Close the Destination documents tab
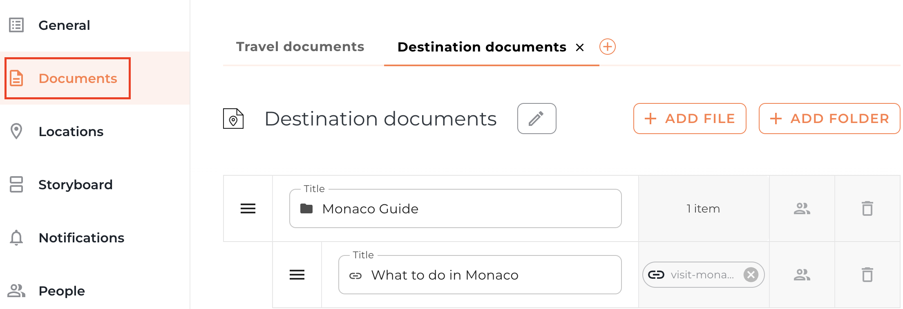The image size is (903, 309). pos(579,47)
